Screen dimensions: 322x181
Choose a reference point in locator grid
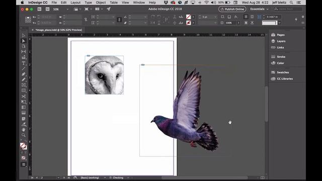[x=28, y=20]
